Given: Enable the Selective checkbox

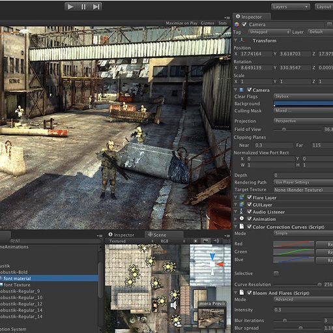Looking at the screenshot, I should pyautogui.click(x=276, y=273).
